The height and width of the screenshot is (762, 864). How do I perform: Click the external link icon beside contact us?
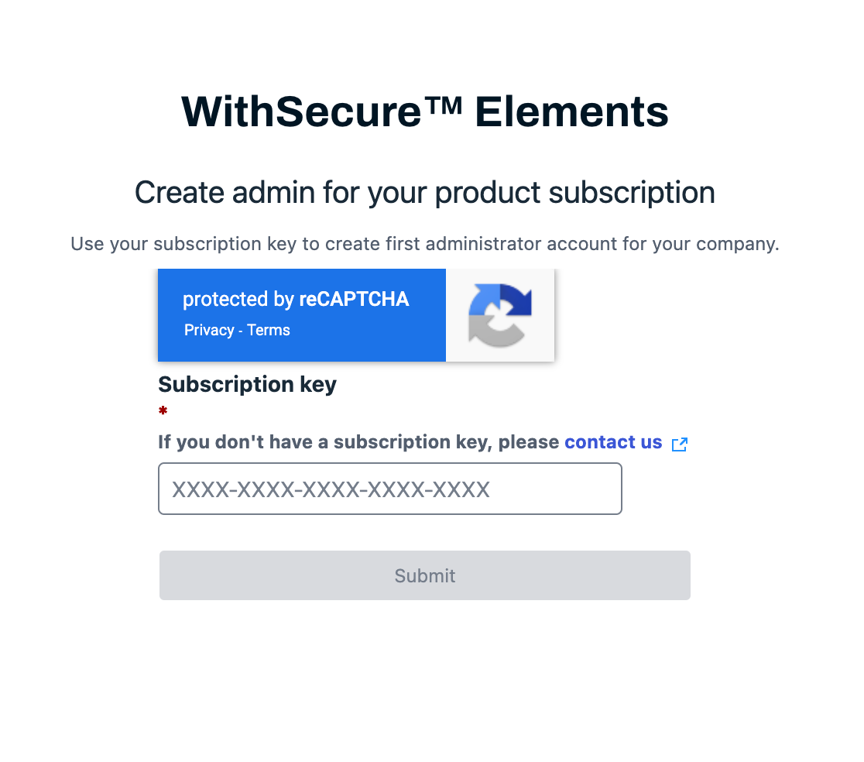pyautogui.click(x=680, y=444)
